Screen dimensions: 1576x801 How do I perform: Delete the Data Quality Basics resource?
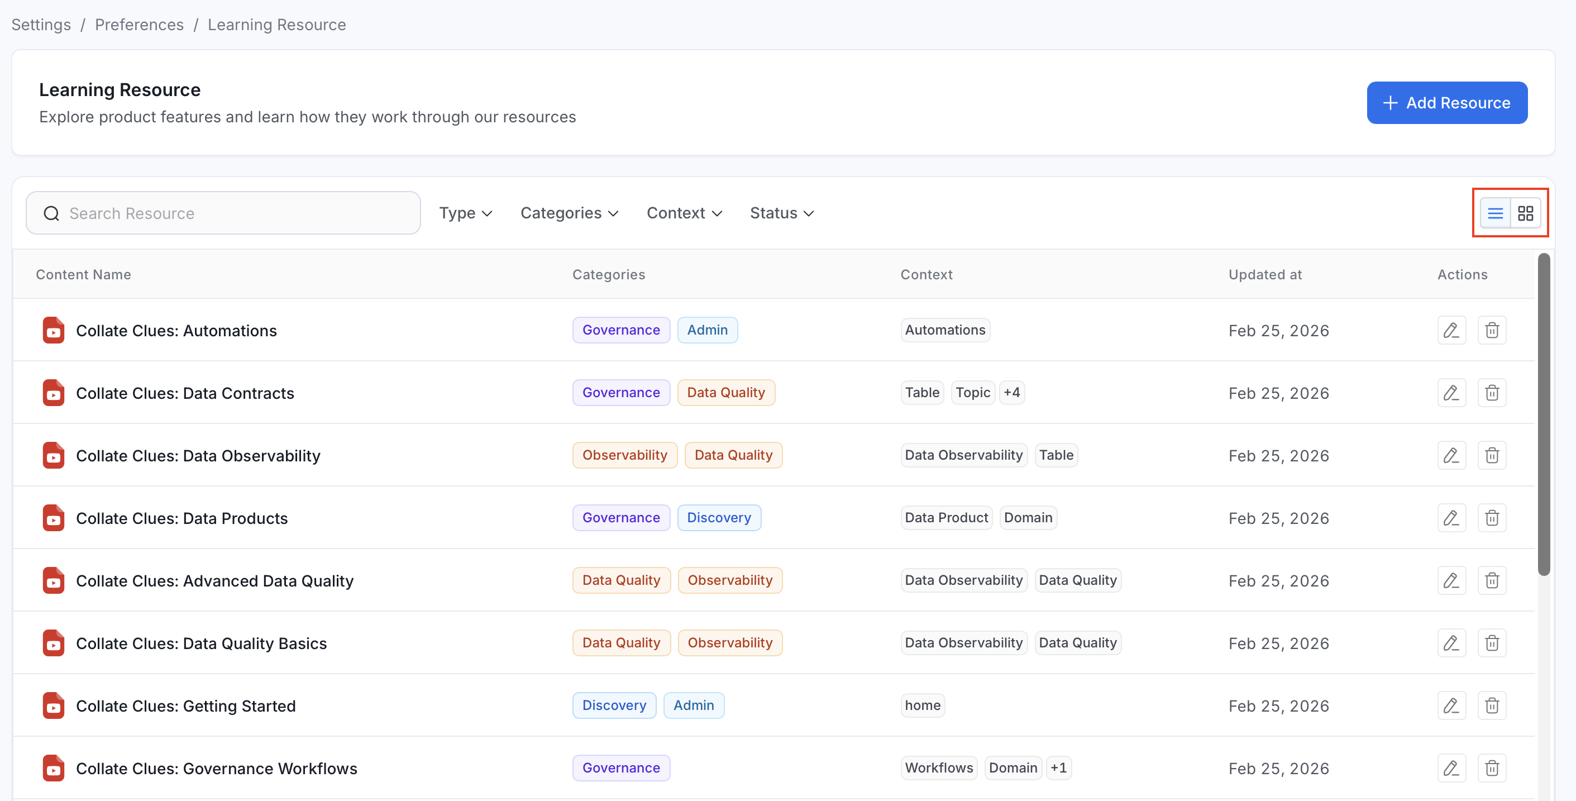tap(1492, 643)
